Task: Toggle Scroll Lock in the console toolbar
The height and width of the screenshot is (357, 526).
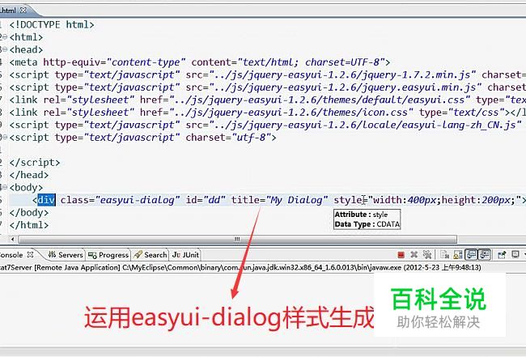Action: point(458,255)
